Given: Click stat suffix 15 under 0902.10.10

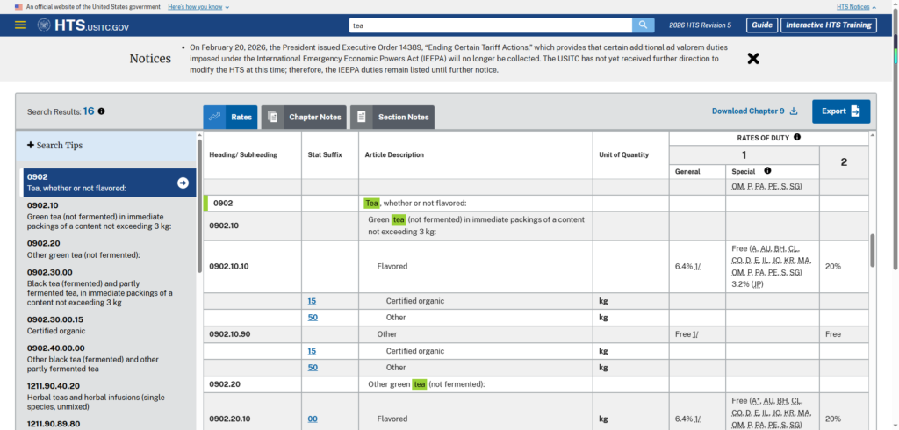Looking at the screenshot, I should click(312, 301).
